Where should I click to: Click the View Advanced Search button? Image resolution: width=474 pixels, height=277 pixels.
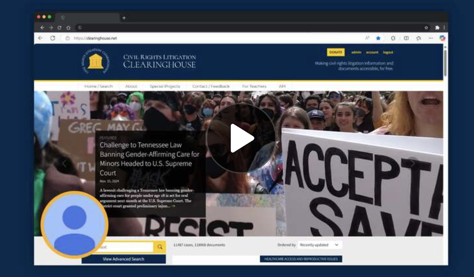[x=124, y=259]
